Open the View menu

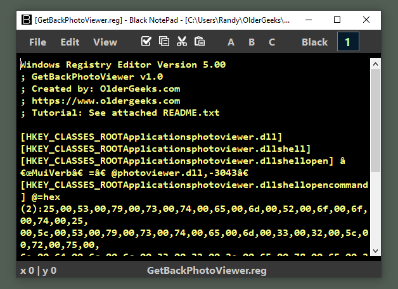(x=105, y=42)
